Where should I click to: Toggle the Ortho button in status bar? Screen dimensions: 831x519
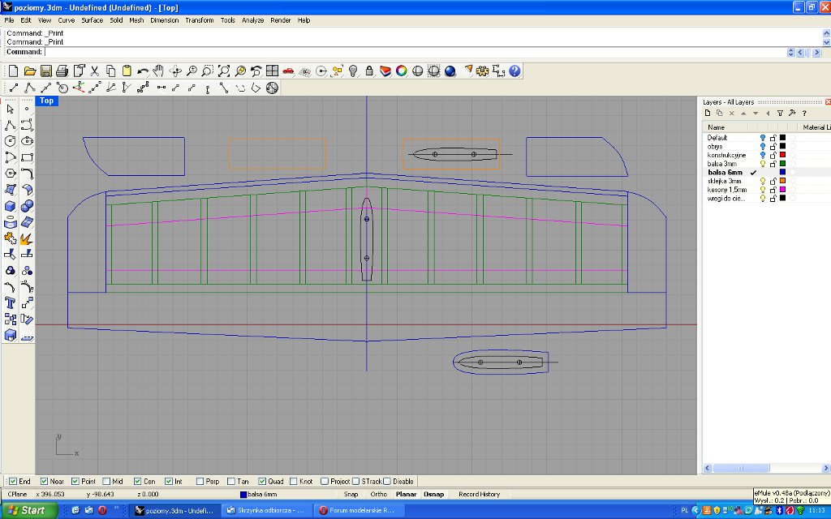click(x=378, y=494)
